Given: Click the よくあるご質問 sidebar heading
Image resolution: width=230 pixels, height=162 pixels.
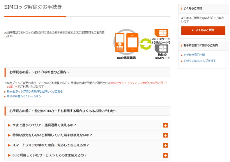Looking at the screenshot, I should click(x=193, y=9).
